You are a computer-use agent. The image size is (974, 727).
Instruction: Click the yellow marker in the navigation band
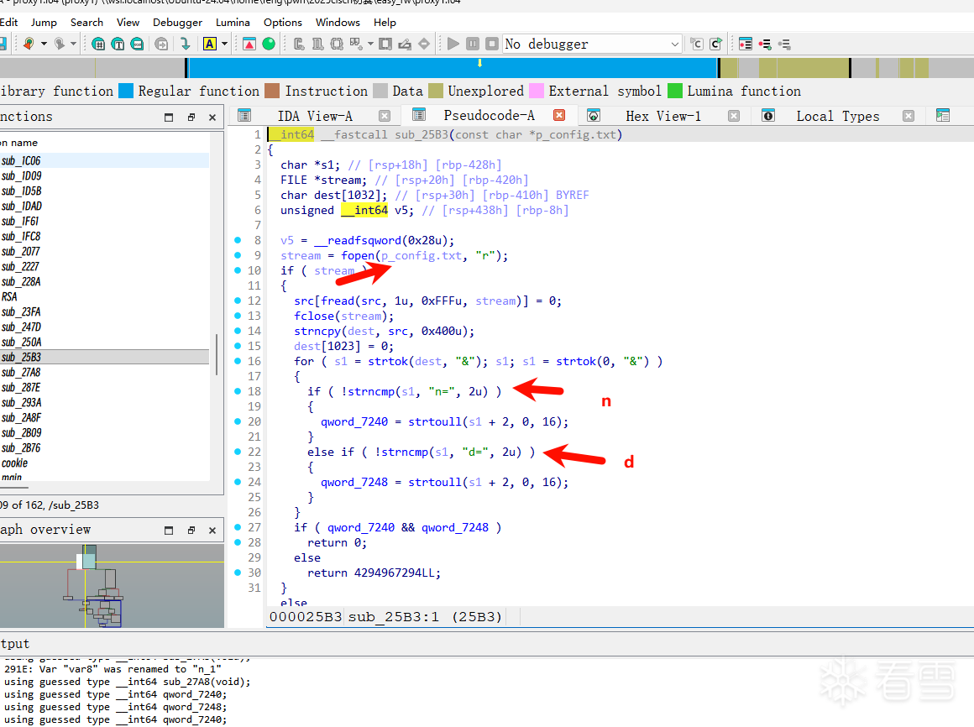pyautogui.click(x=479, y=63)
